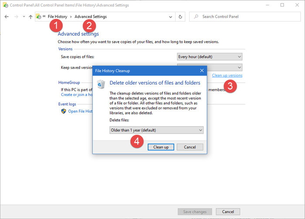This screenshot has height=219, width=305.
Task: Click the recycle bin icon in dialog
Action: (101, 84)
